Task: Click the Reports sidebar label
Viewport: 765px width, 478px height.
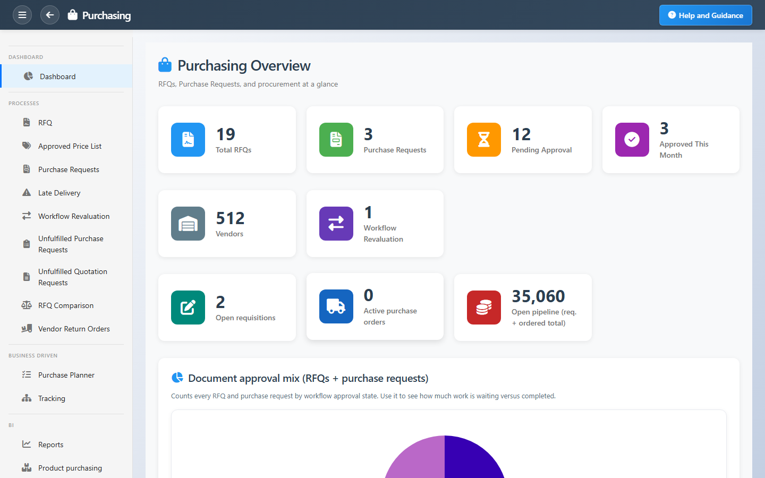Action: [51, 445]
